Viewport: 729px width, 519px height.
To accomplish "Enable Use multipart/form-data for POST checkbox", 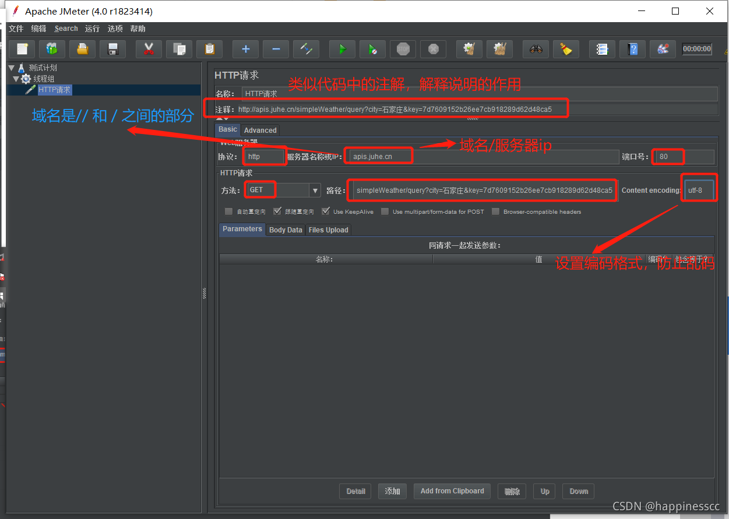I will pos(385,211).
